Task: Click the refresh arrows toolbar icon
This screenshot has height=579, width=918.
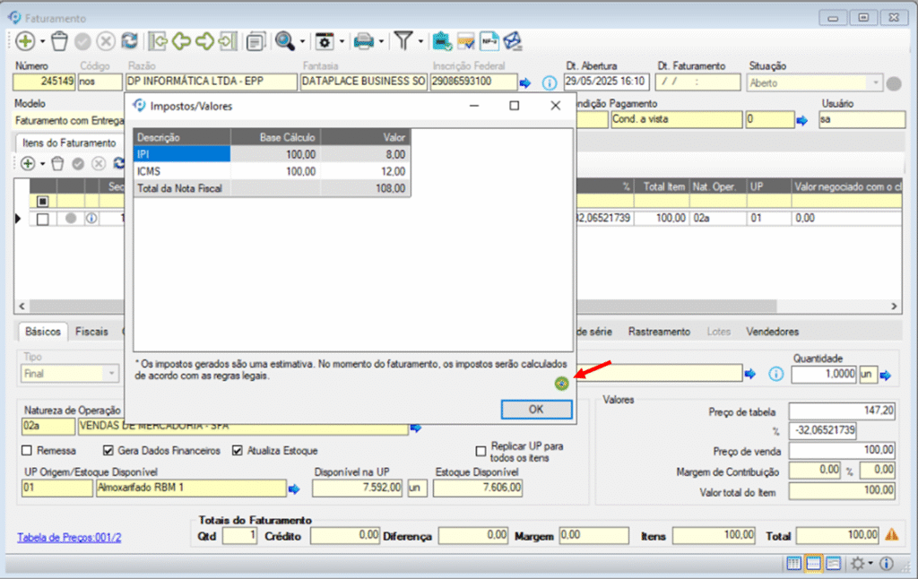Action: (130, 41)
